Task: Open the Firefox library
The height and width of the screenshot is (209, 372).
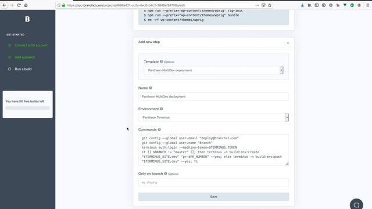Action: pyautogui.click(x=309, y=5)
